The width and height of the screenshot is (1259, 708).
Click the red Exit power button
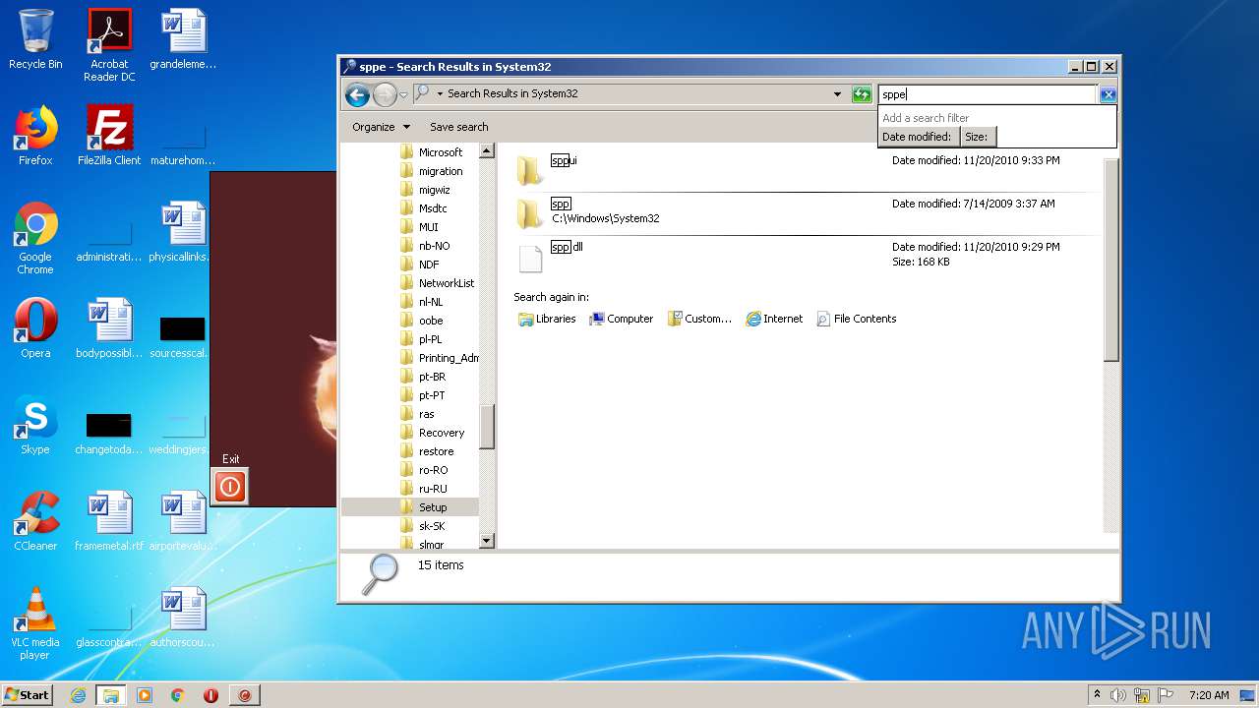pyautogui.click(x=230, y=486)
